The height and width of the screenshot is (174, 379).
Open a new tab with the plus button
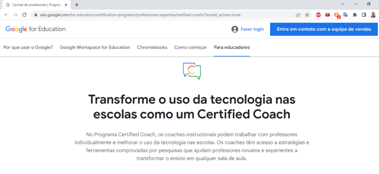point(77,5)
